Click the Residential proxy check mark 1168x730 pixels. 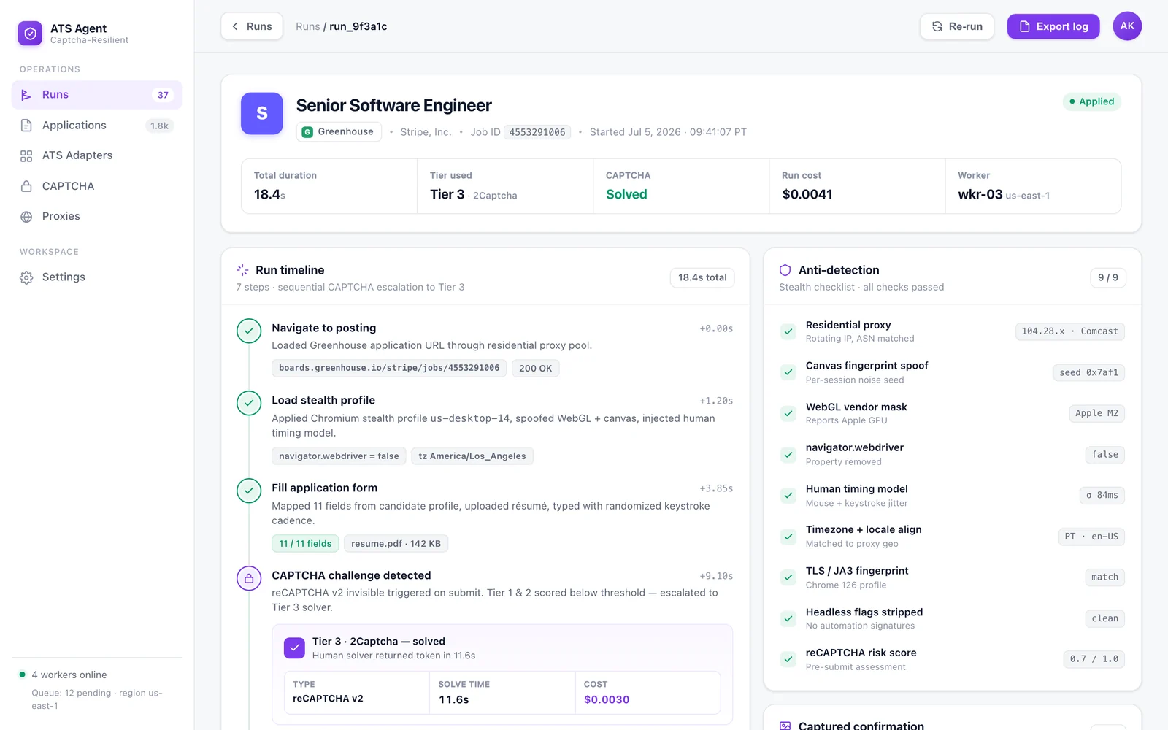pos(788,331)
